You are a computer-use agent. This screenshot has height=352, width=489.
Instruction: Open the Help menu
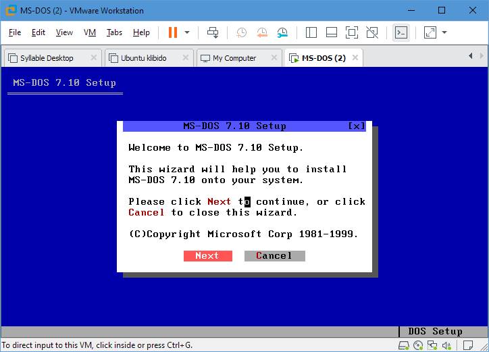(141, 32)
